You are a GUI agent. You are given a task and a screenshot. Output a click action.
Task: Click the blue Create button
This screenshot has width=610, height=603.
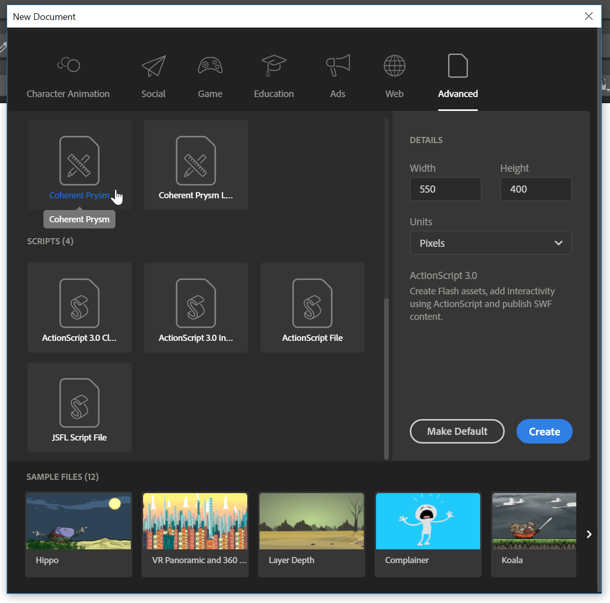(x=544, y=431)
